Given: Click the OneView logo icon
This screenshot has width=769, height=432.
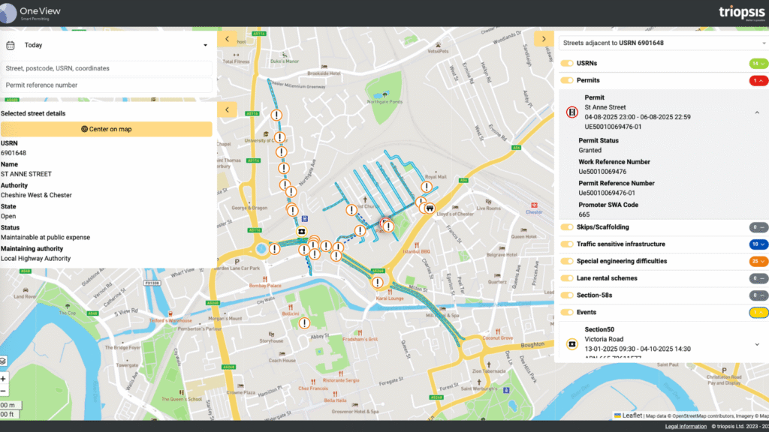Looking at the screenshot, I should click(x=8, y=13).
